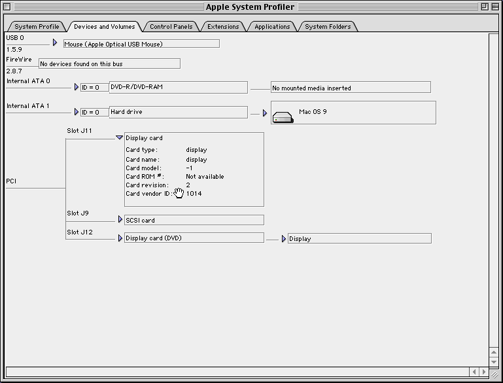Switch to the Control Panels tab
Screen dimensions: 503x383
(171, 27)
